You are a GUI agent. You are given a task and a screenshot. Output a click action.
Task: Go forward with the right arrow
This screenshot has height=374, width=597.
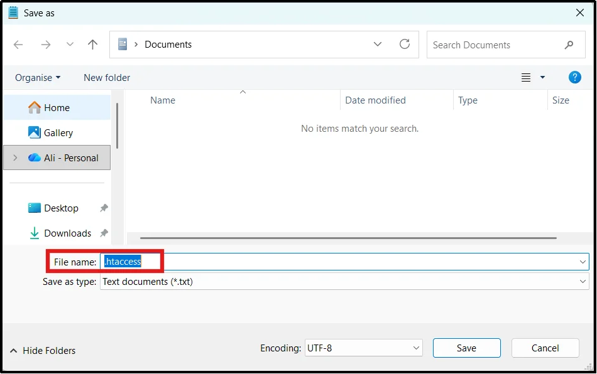(x=46, y=45)
